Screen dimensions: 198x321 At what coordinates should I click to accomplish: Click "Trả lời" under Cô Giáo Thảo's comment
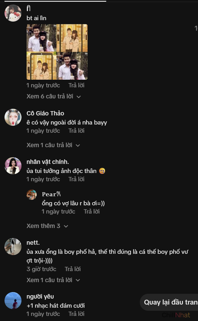tap(76, 131)
